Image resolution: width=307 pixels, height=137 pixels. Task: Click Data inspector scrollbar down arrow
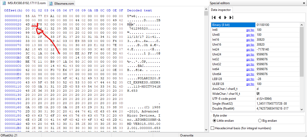pos(302,109)
